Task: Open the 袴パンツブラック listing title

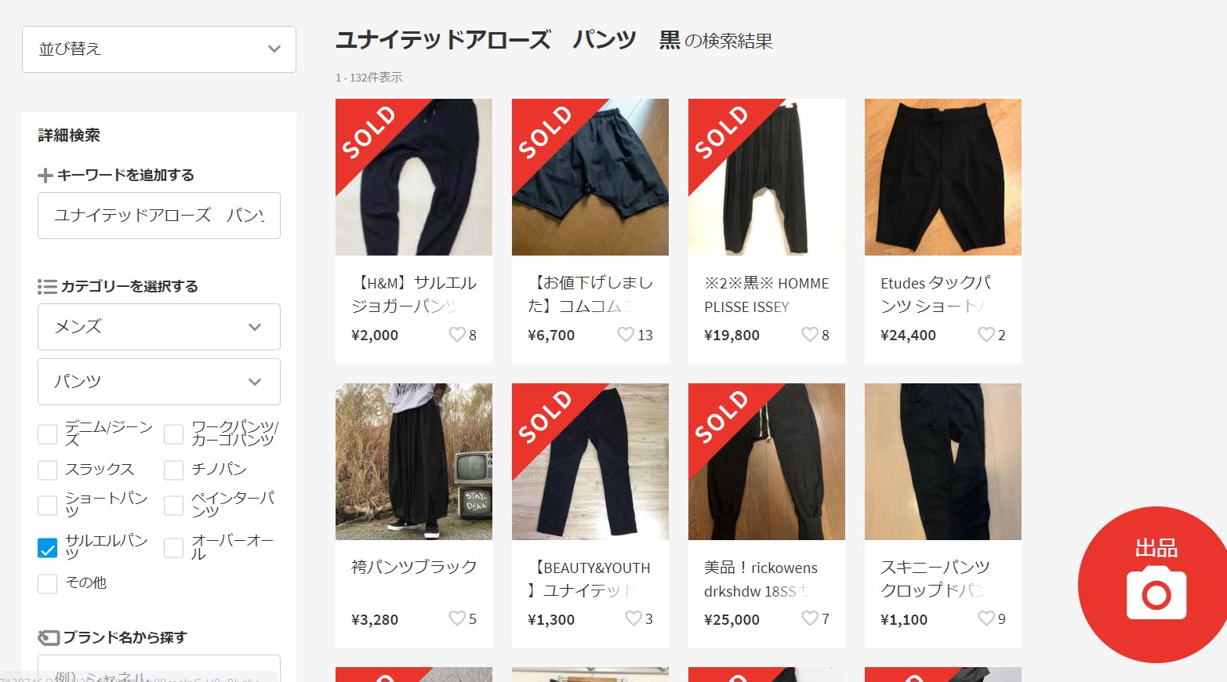Action: pyautogui.click(x=414, y=567)
